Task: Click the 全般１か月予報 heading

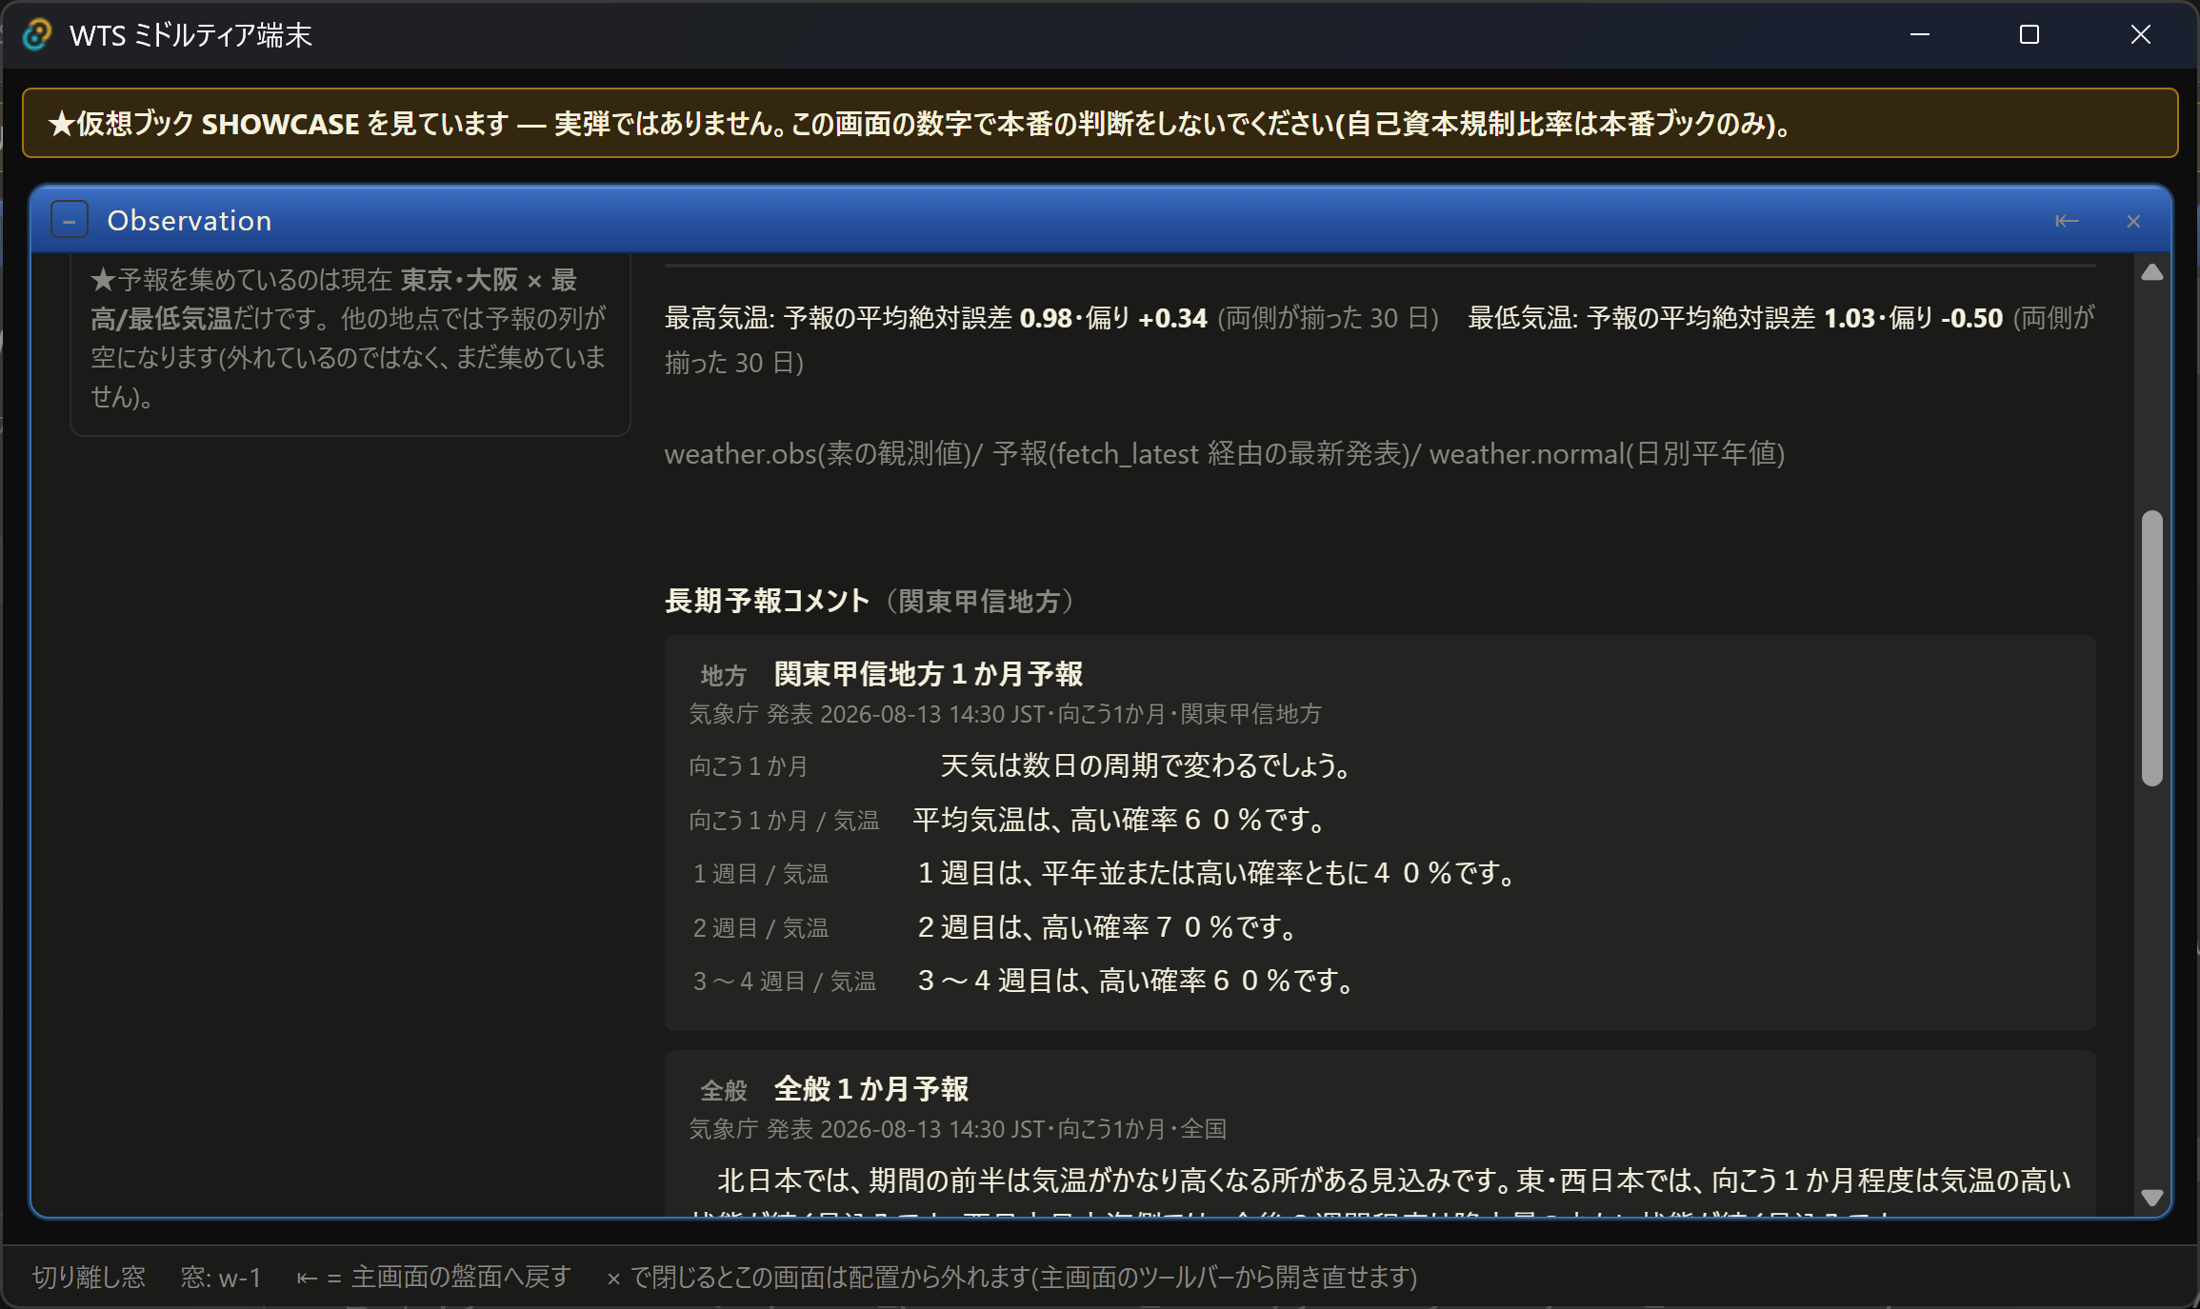Action: coord(871,1089)
